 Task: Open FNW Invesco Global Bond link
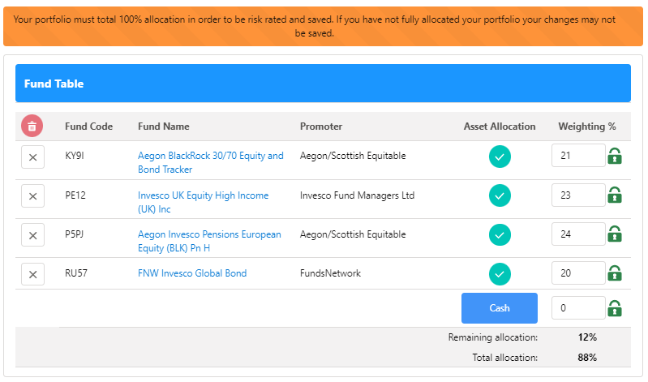192,273
